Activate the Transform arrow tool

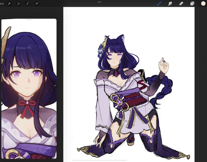click(37, 3)
